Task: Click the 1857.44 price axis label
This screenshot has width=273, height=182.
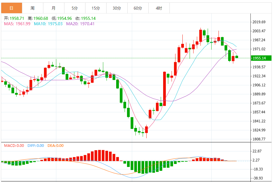Action: click(259, 112)
